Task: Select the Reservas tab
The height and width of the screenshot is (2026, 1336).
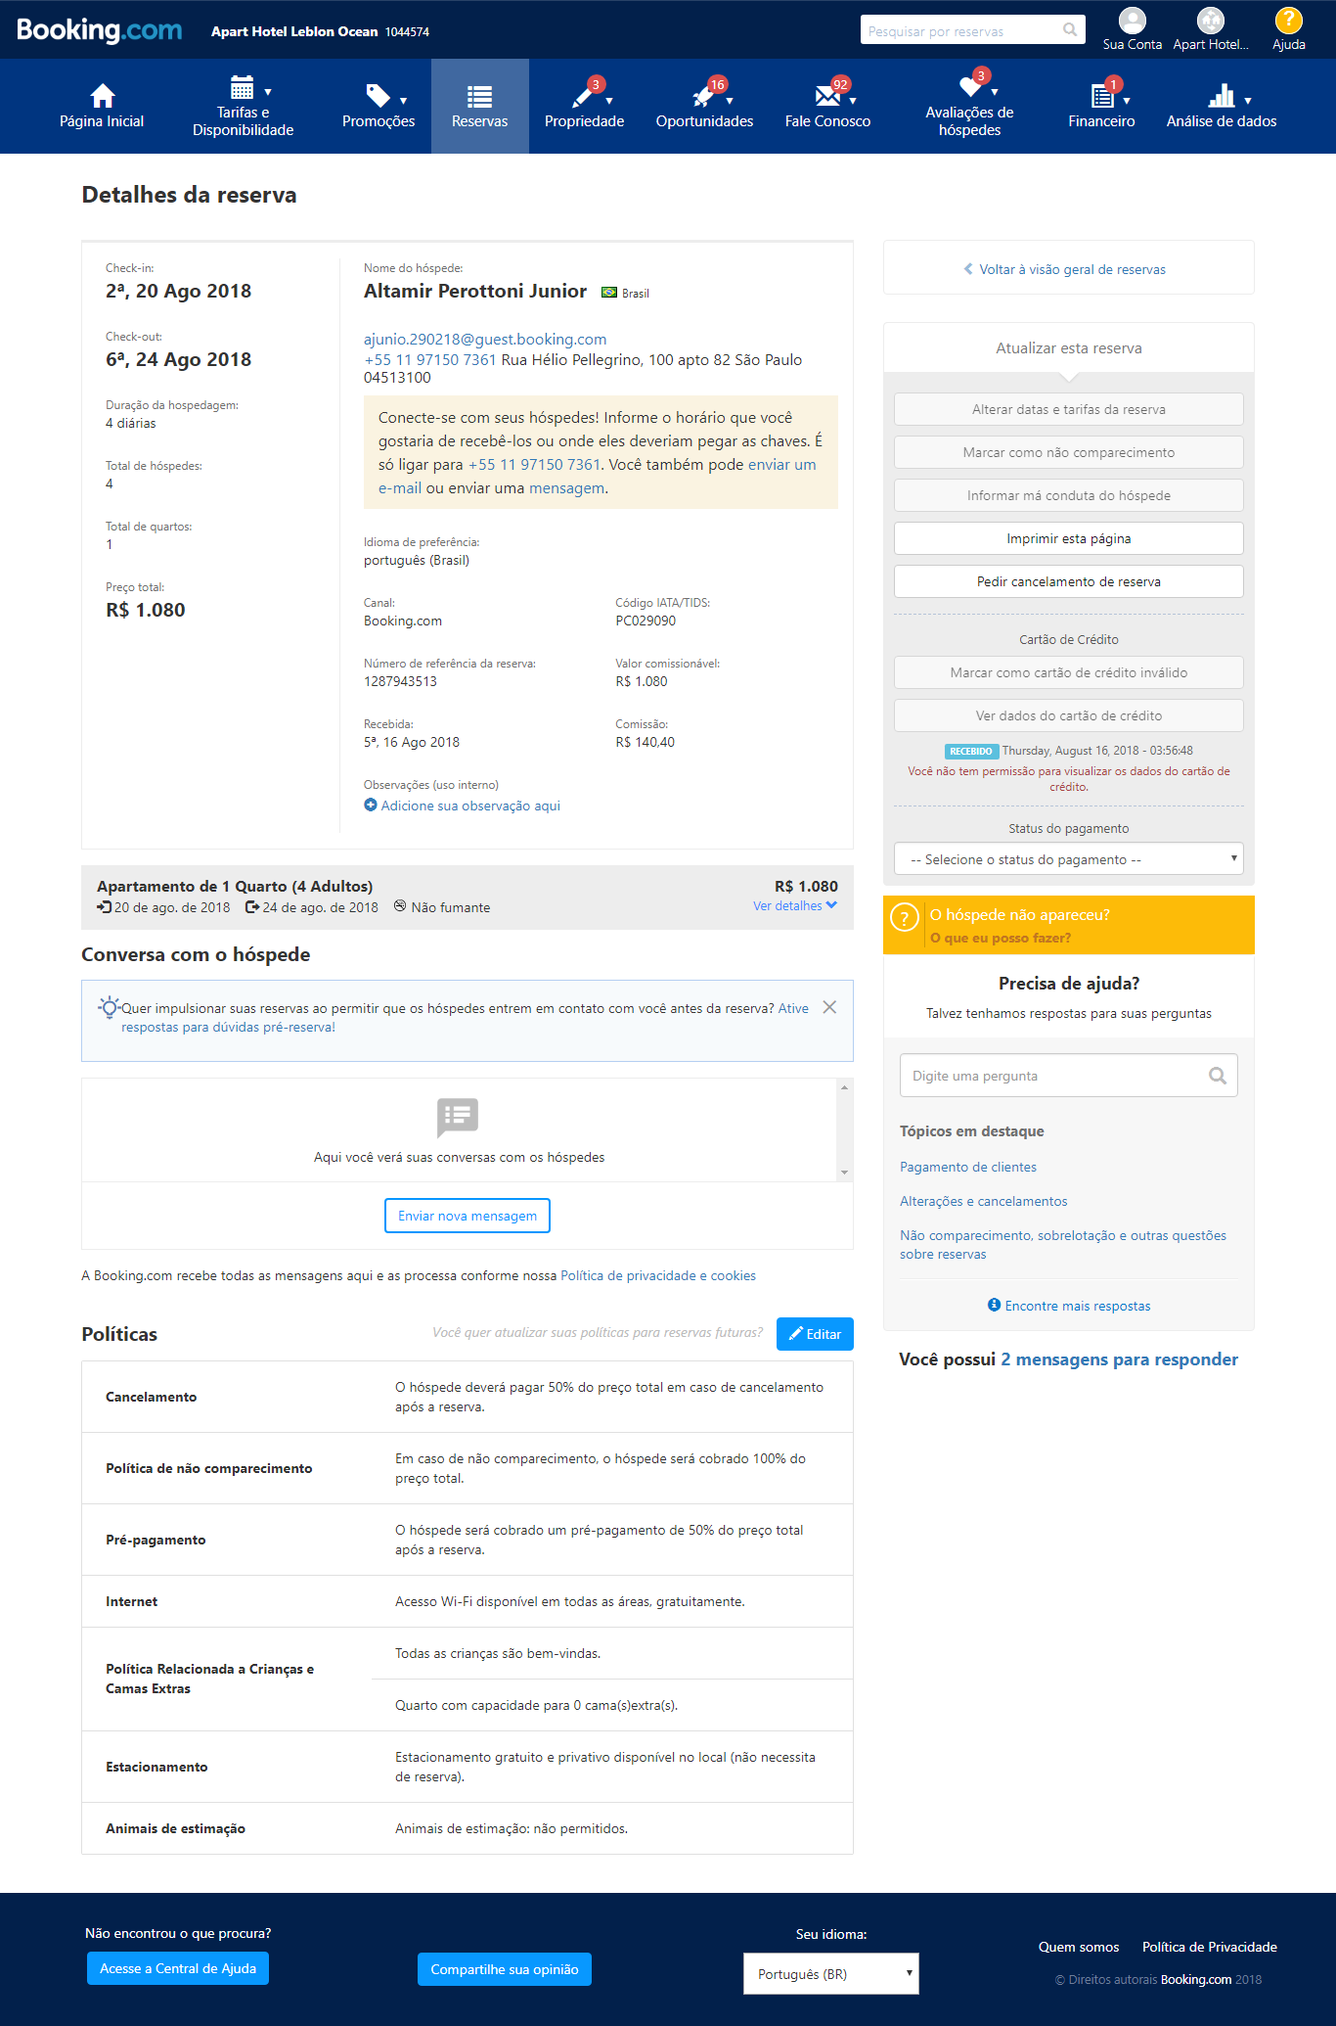Action: click(480, 107)
